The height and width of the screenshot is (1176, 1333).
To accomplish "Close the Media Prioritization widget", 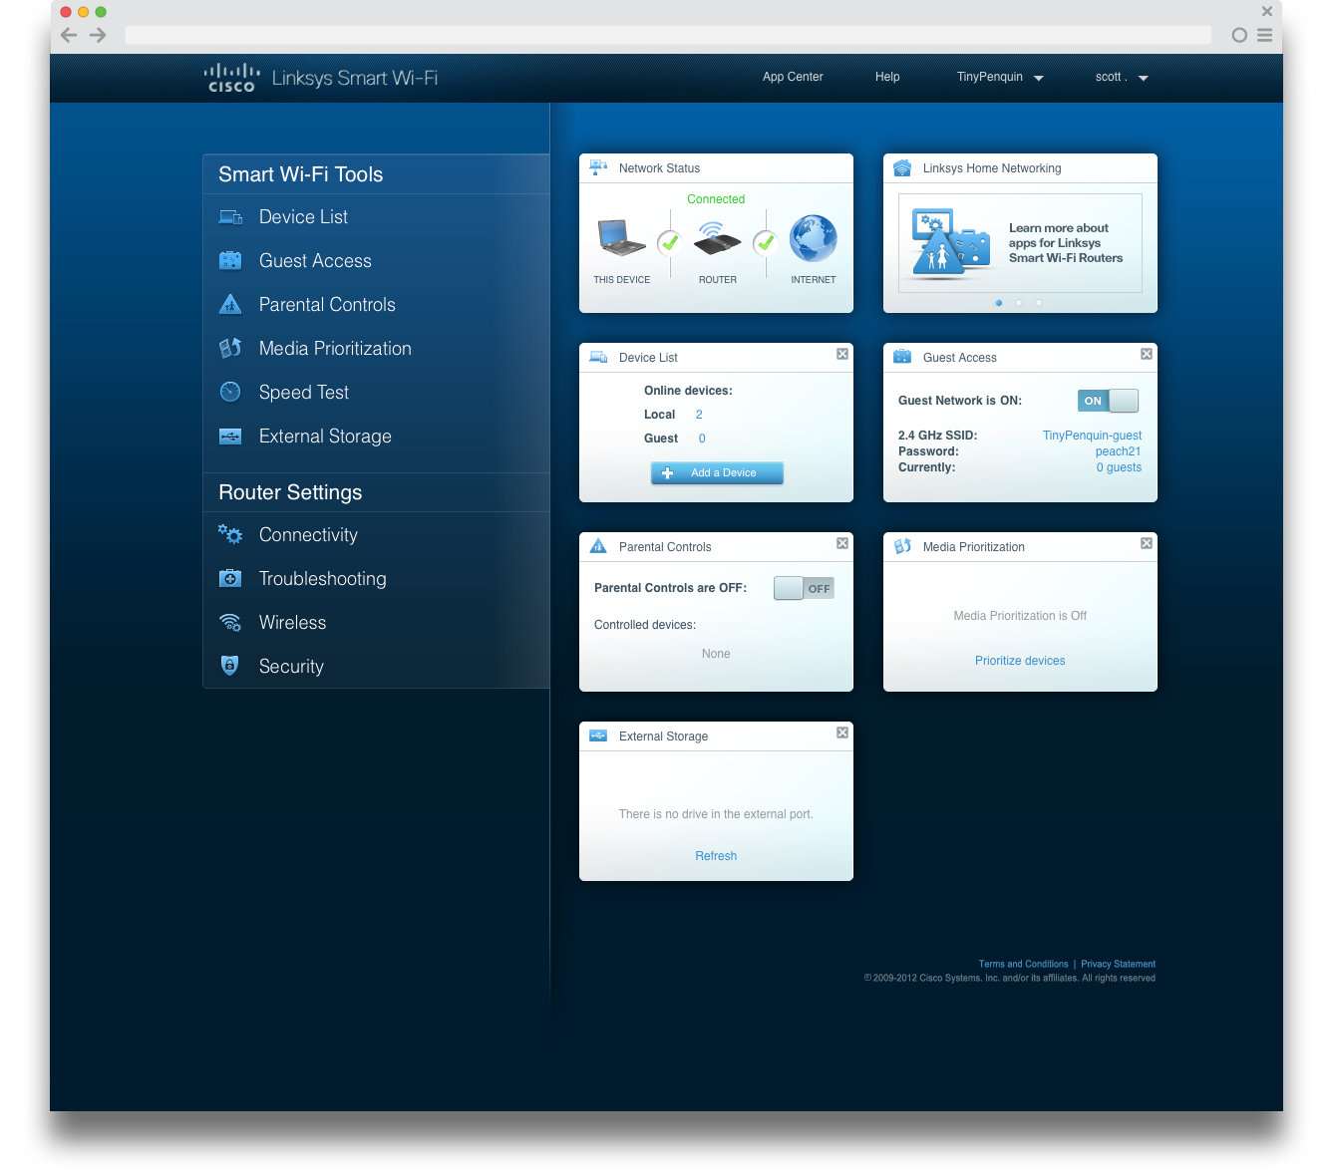I will [1147, 543].
